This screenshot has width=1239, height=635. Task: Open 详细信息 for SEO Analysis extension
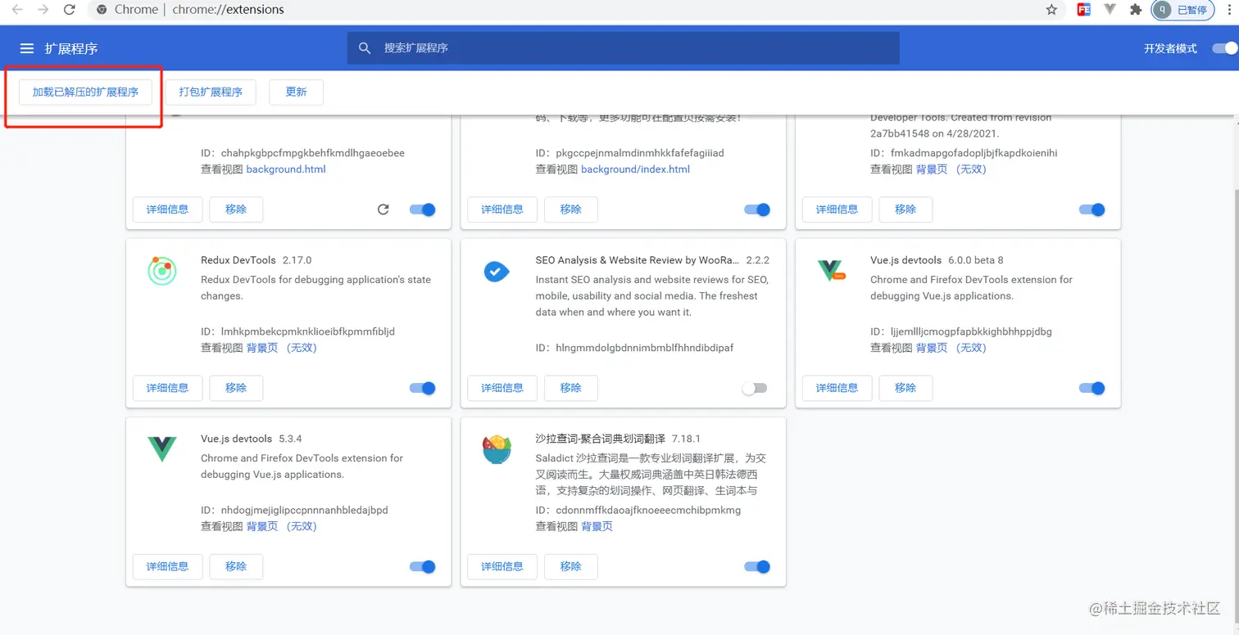[502, 388]
